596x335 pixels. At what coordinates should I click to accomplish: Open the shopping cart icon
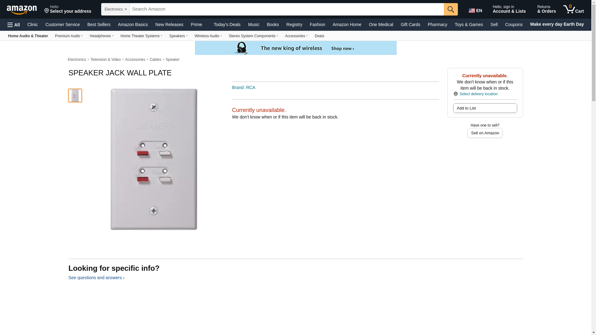574,9
